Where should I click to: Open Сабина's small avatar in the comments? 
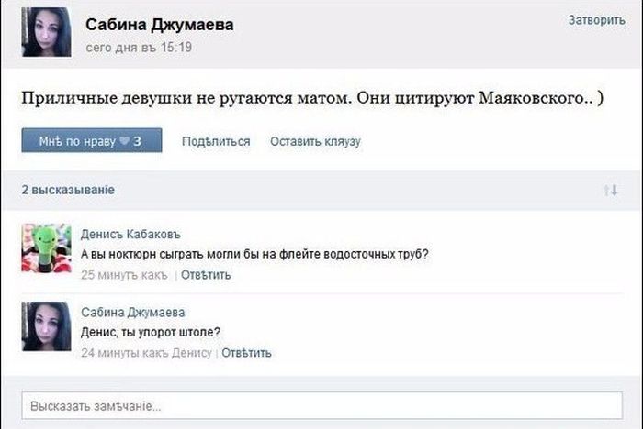[x=46, y=326]
